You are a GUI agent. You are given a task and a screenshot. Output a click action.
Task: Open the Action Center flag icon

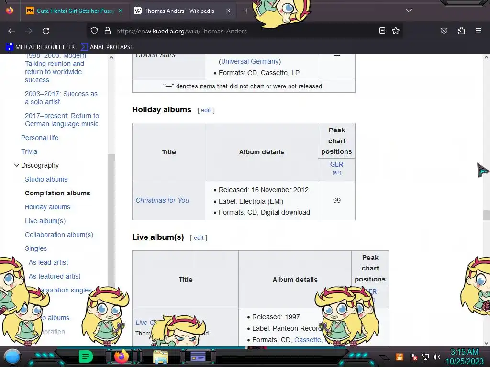tap(414, 356)
